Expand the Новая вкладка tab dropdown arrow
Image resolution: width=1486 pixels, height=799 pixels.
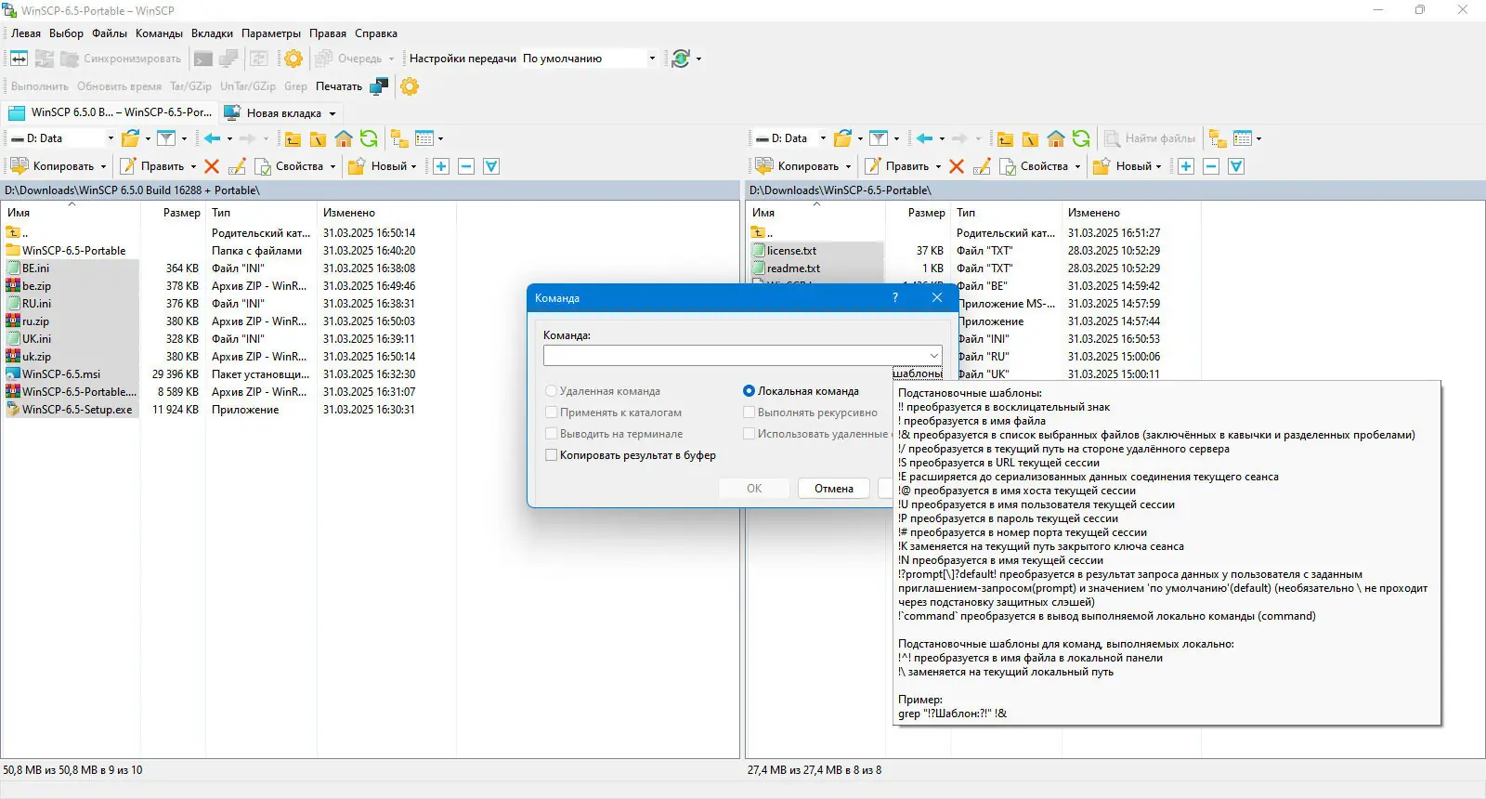point(332,113)
